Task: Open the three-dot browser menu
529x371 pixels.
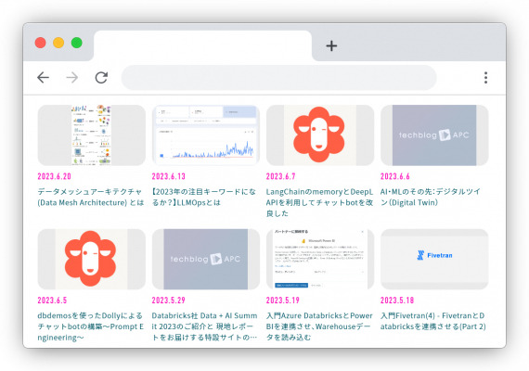Action: point(485,78)
